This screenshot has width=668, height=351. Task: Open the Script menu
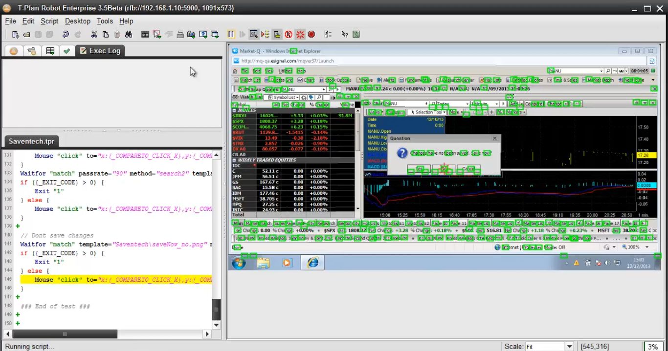point(49,21)
